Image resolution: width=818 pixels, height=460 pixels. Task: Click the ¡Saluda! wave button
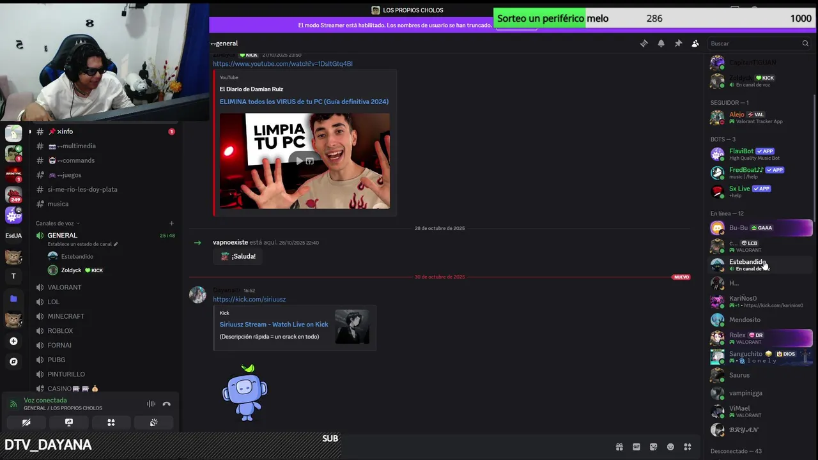pos(238,256)
